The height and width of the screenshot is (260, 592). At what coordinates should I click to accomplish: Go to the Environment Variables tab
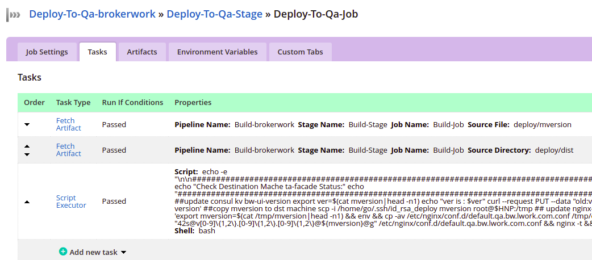(x=217, y=52)
